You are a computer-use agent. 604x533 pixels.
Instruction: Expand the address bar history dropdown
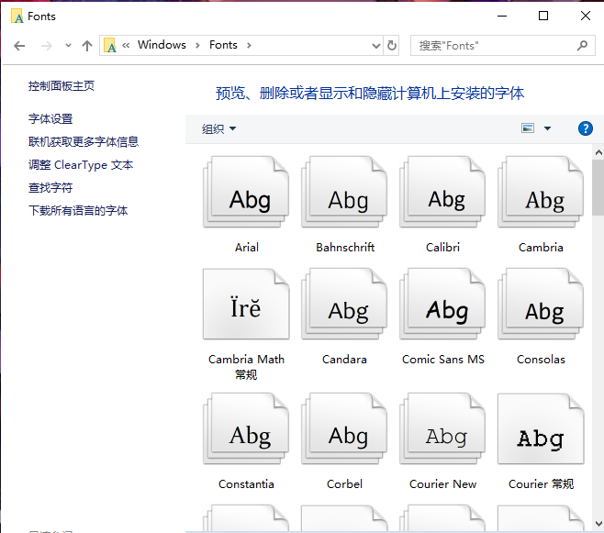click(376, 46)
